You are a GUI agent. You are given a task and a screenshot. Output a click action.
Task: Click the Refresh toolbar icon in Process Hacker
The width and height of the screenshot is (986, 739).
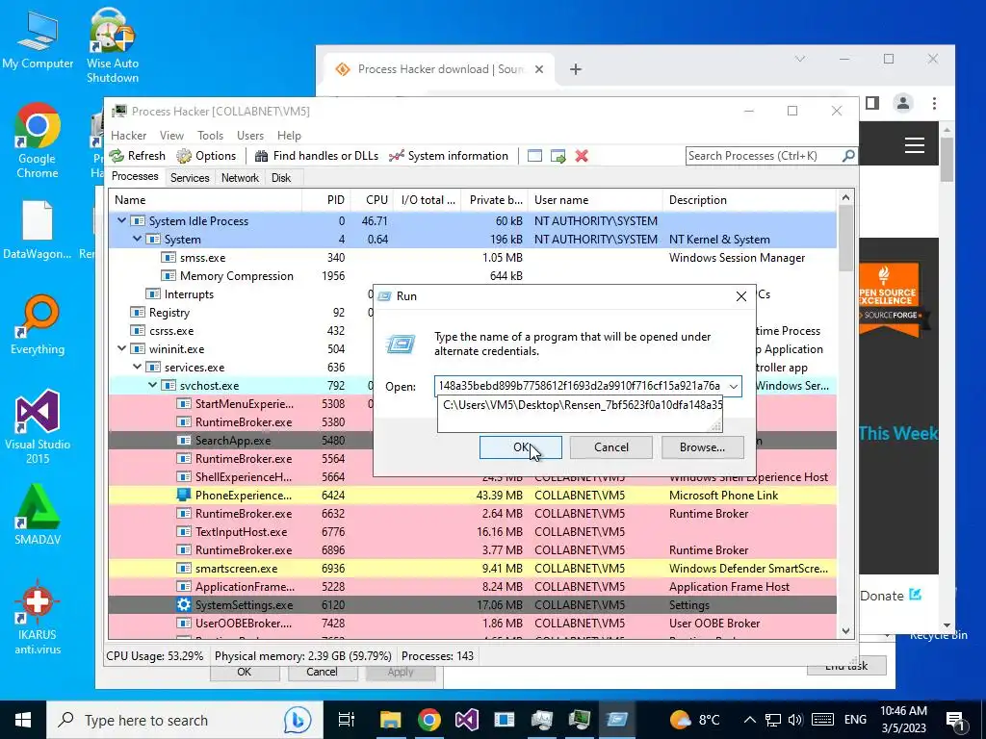pos(117,156)
